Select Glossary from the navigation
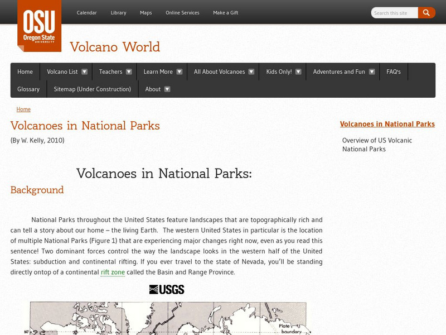 28,89
